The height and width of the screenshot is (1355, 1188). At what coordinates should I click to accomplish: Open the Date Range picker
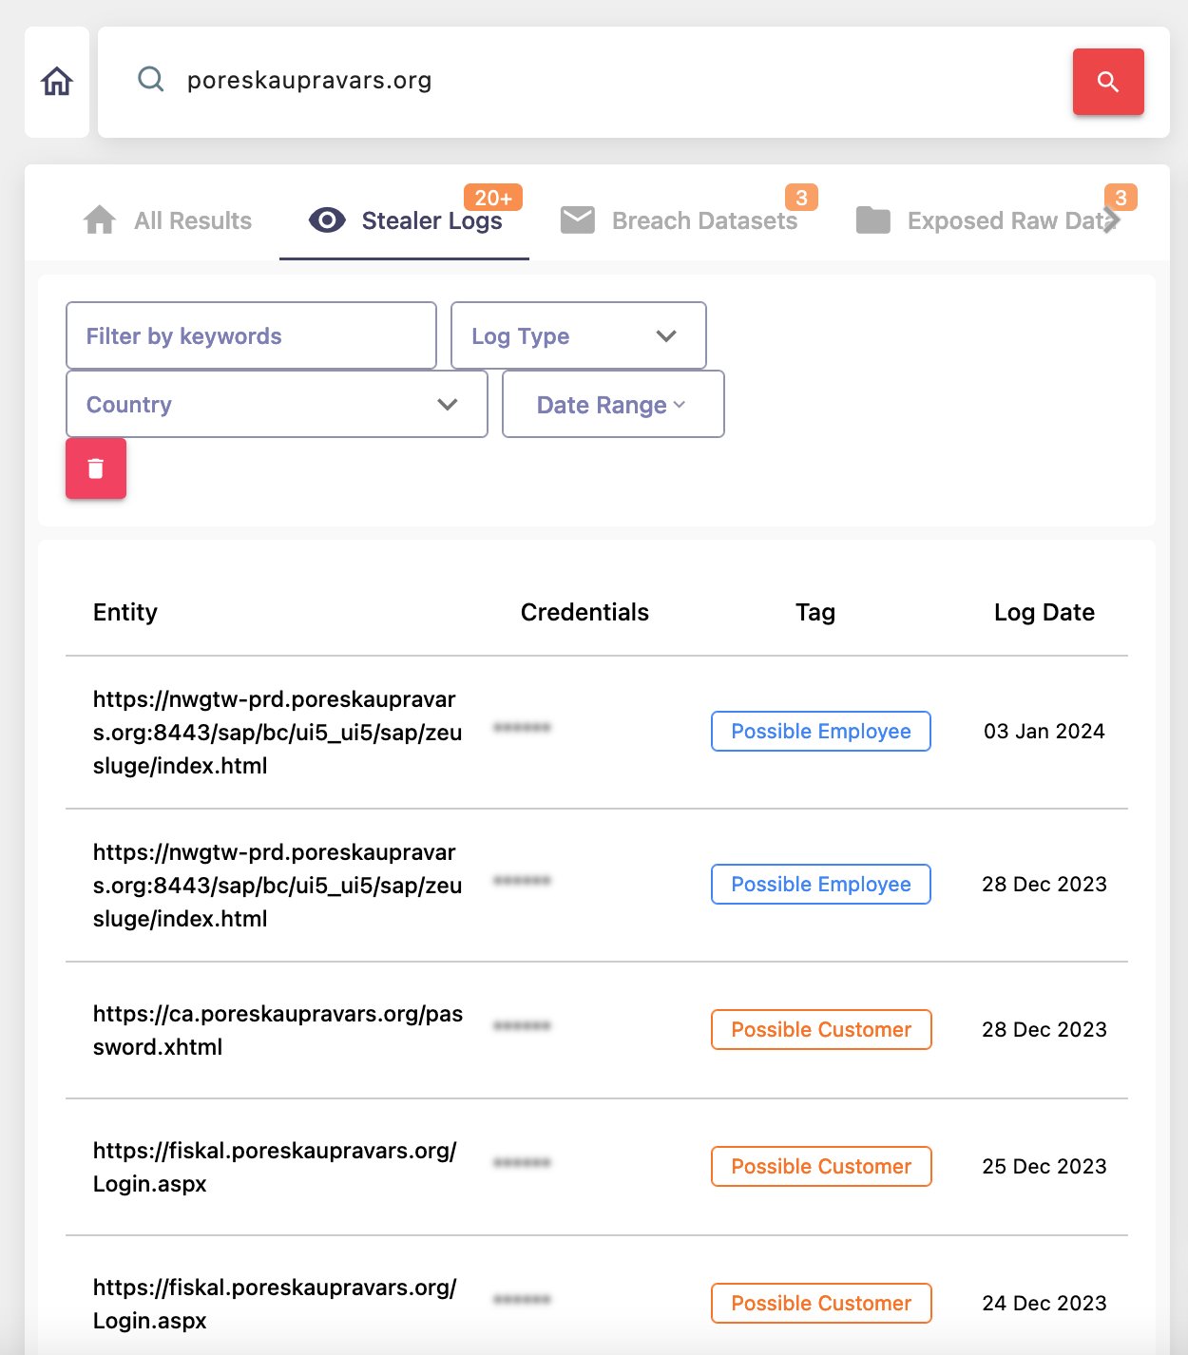pos(613,404)
